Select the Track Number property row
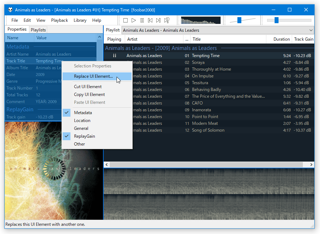320x234 pixels. (x=34, y=88)
